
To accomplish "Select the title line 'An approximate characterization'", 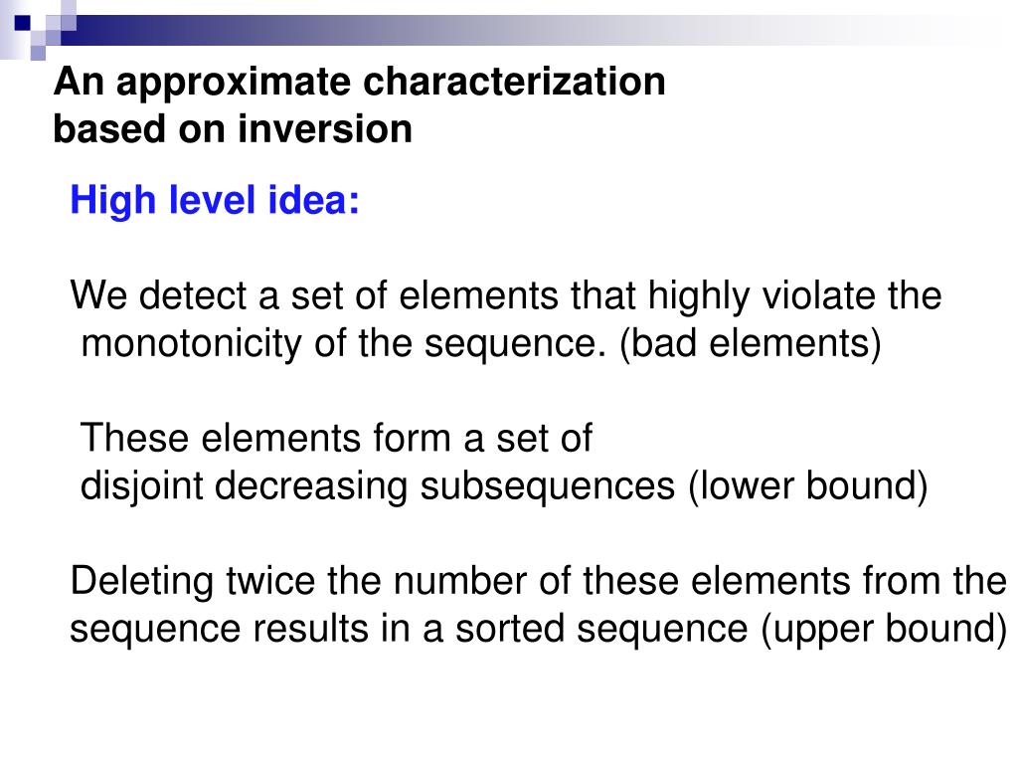I will tap(360, 84).
